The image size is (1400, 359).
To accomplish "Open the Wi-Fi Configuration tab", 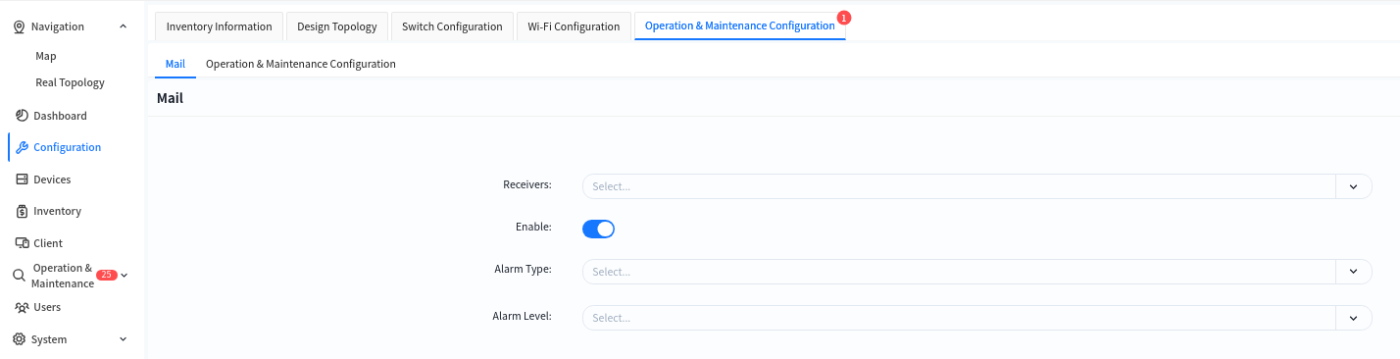I will tap(574, 26).
